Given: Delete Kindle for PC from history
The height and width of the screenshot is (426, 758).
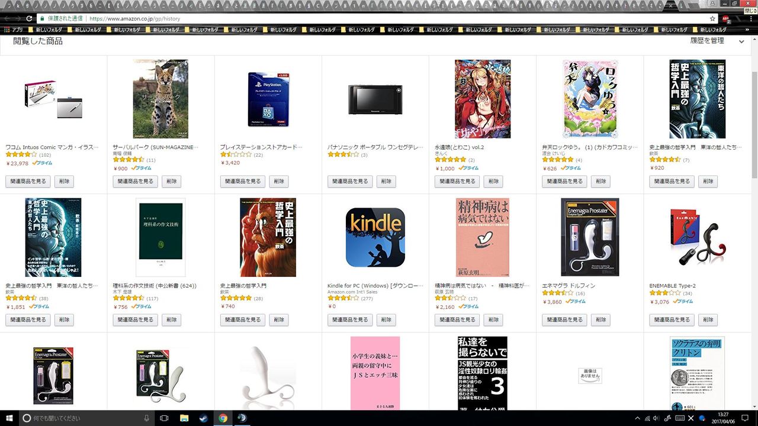Looking at the screenshot, I should pos(386,320).
